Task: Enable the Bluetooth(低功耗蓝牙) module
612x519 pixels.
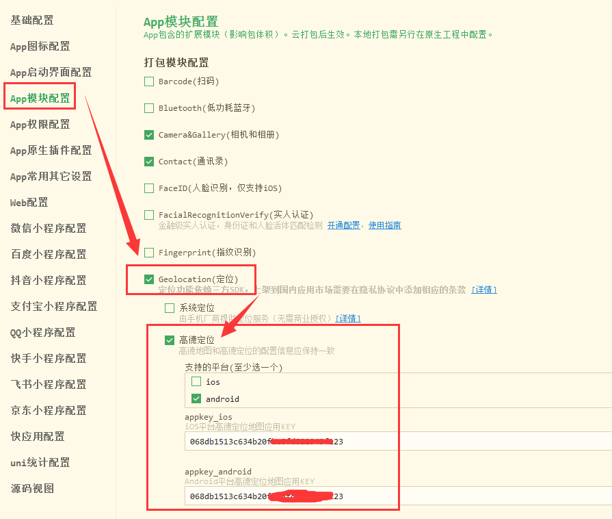Action: pyautogui.click(x=149, y=107)
